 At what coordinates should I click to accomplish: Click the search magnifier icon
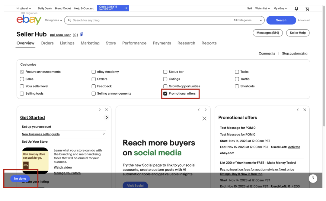[69, 20]
